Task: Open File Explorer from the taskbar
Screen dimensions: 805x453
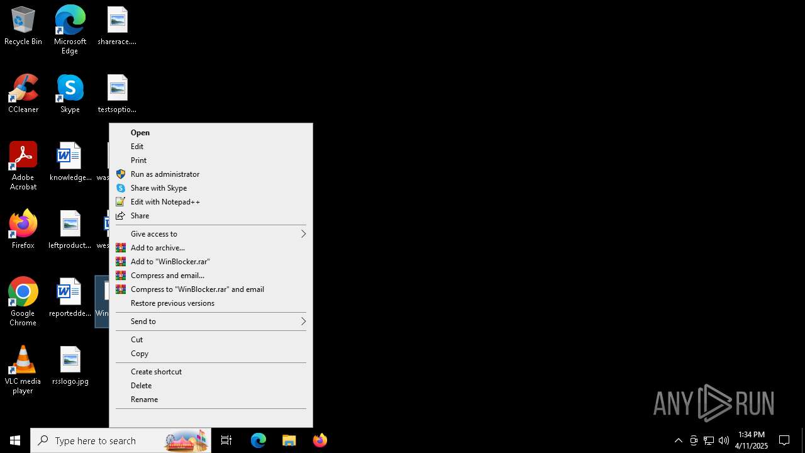Action: [x=289, y=440]
